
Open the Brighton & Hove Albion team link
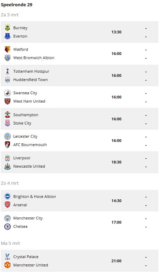35,197
